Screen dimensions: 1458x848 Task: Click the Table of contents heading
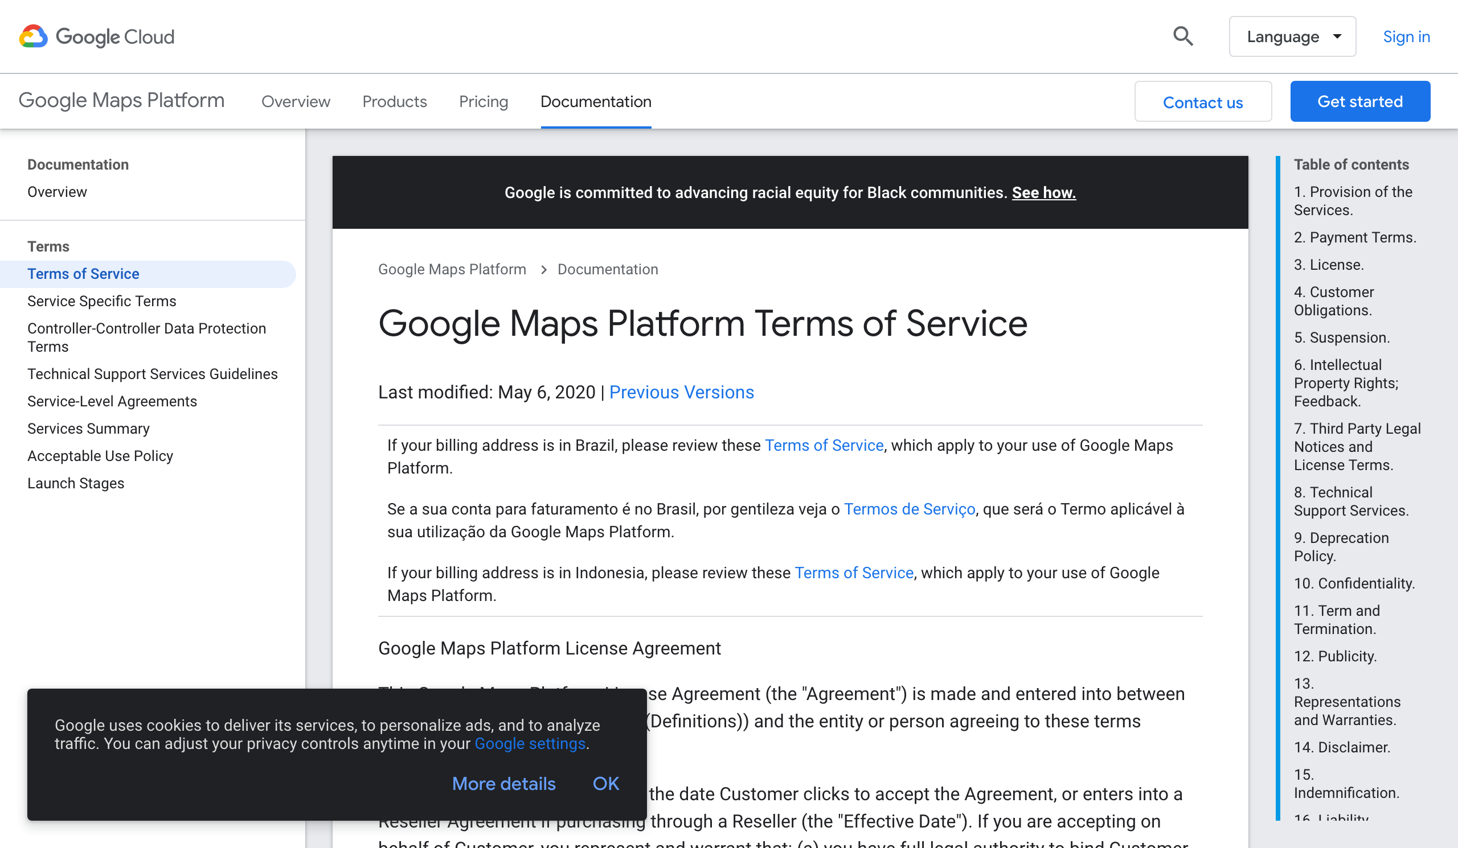click(x=1351, y=164)
